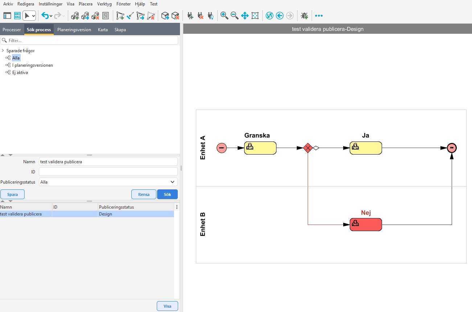
Task: Click the Namn search input field
Action: (108, 162)
